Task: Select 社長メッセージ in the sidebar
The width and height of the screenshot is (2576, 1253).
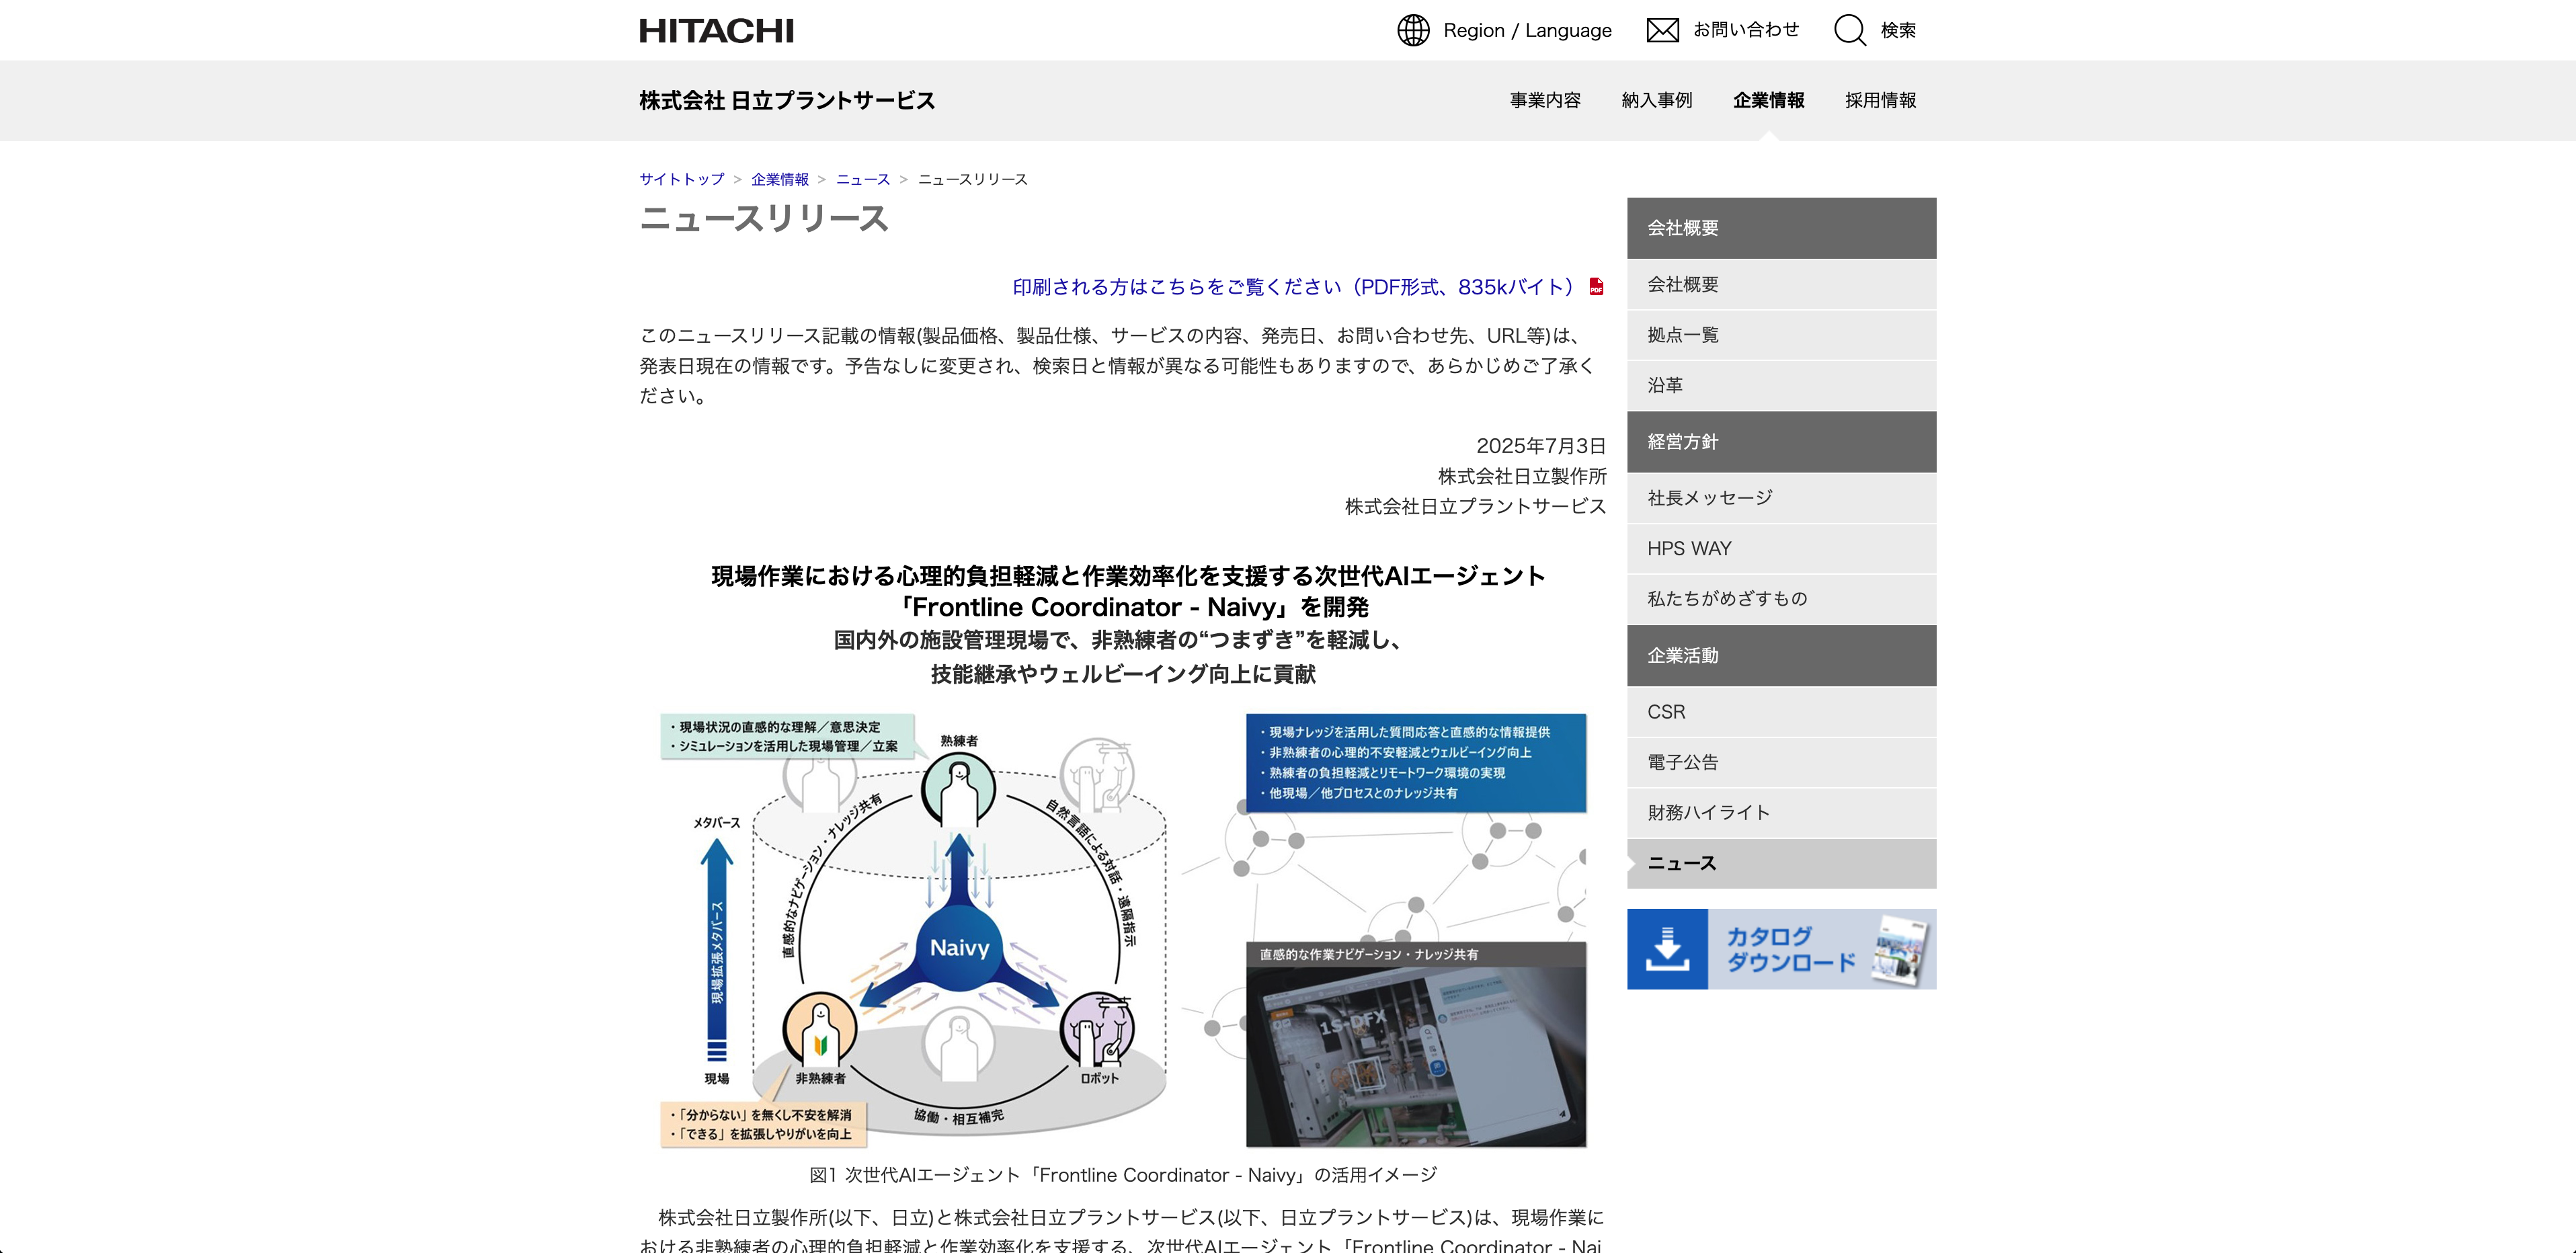Action: click(1710, 498)
